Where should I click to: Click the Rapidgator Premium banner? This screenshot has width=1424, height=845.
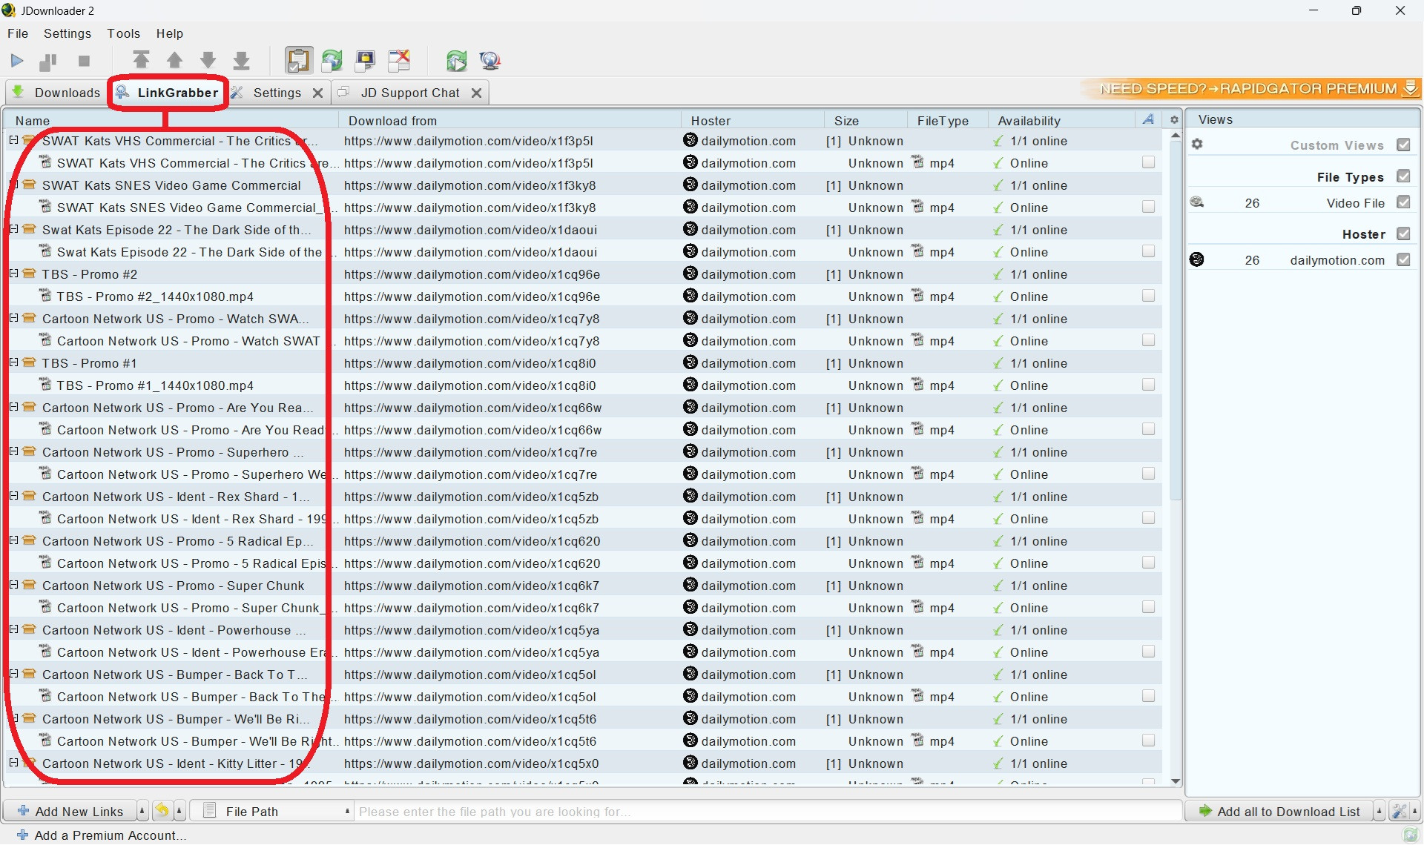(x=1253, y=89)
